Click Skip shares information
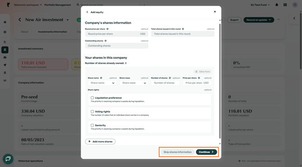 pyautogui.click(x=178, y=152)
